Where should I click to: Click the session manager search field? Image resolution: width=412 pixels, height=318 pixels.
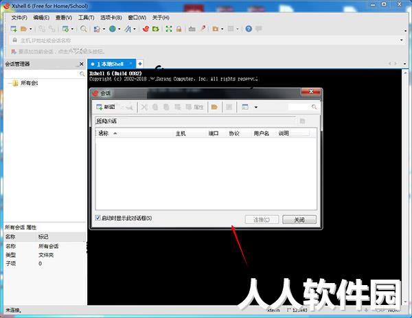44,74
